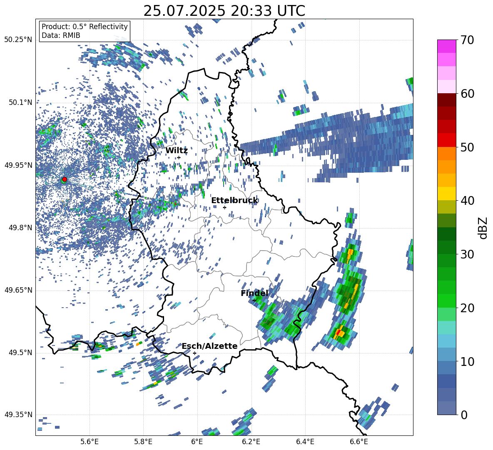Click the Findel cross marker

point(254,300)
